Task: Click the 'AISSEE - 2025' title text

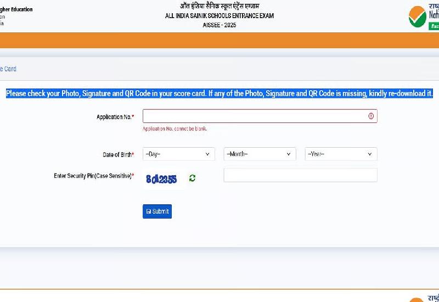Action: [x=219, y=25]
